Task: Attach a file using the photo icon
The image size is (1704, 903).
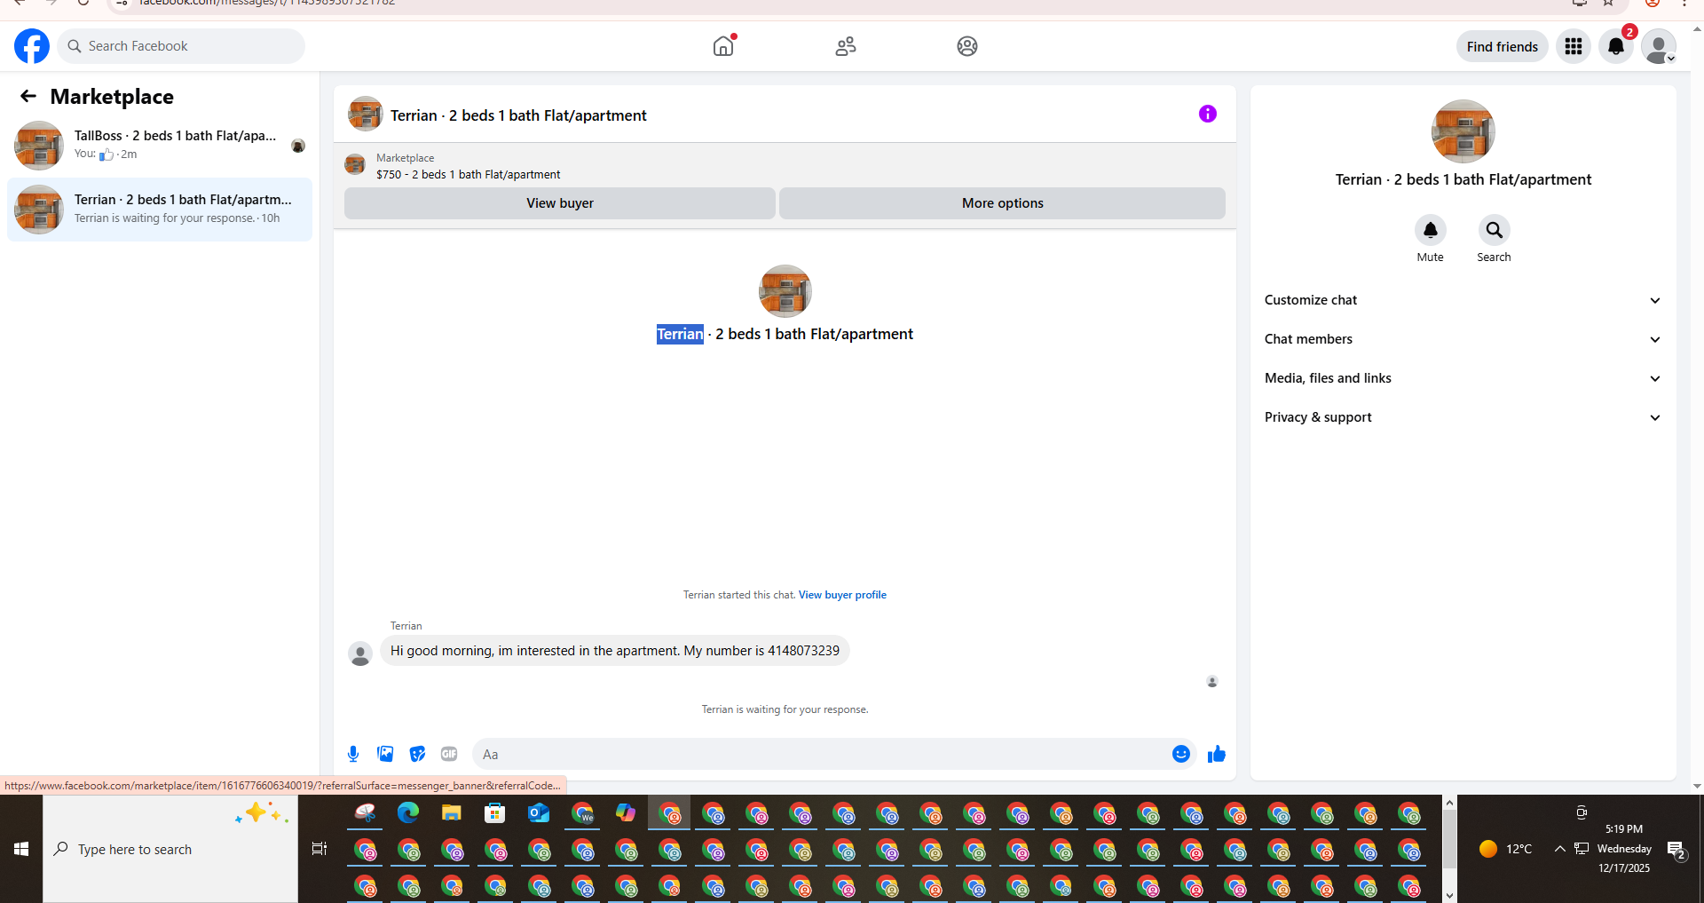Action: (385, 754)
